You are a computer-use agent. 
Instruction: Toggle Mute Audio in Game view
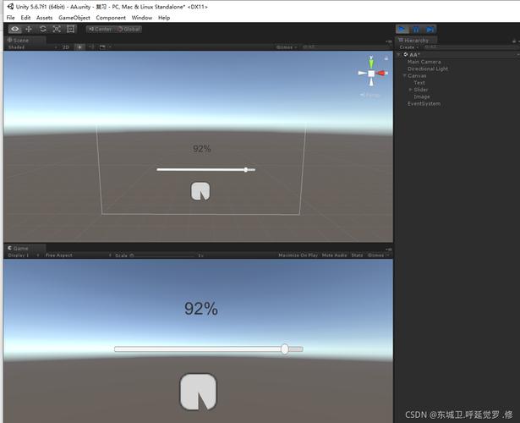tap(334, 255)
